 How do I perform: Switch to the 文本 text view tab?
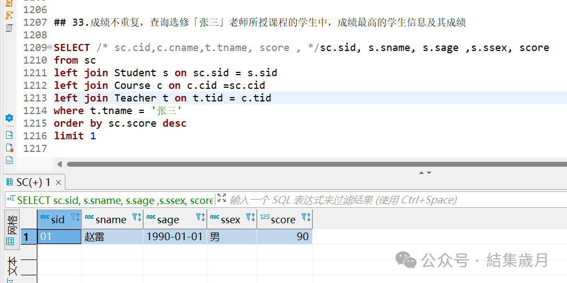tap(12, 265)
